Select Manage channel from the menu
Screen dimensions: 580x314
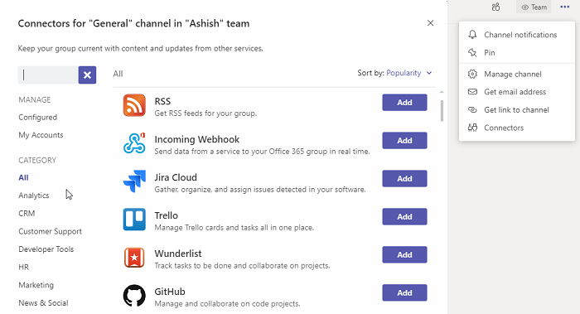[x=517, y=74]
